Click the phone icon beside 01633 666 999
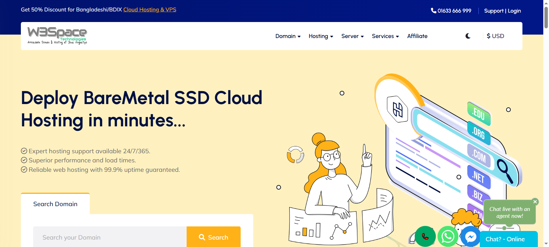Image resolution: width=549 pixels, height=247 pixels. (433, 11)
